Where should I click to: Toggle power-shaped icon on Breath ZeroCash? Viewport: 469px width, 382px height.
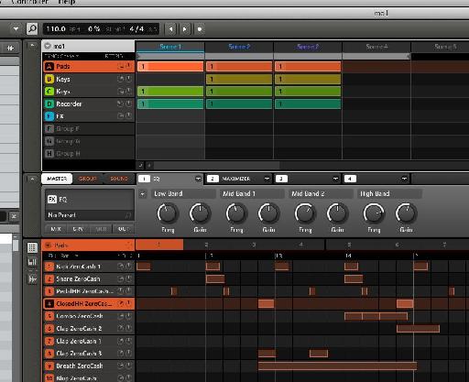click(129, 366)
